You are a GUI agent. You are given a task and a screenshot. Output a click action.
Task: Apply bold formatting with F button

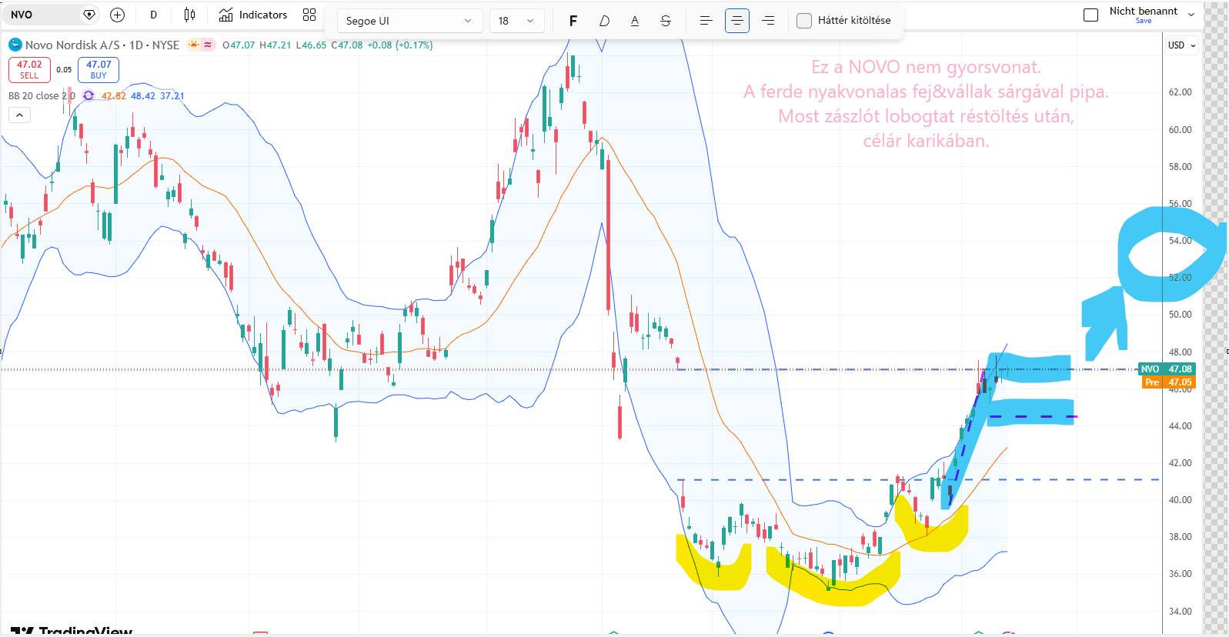tap(573, 21)
